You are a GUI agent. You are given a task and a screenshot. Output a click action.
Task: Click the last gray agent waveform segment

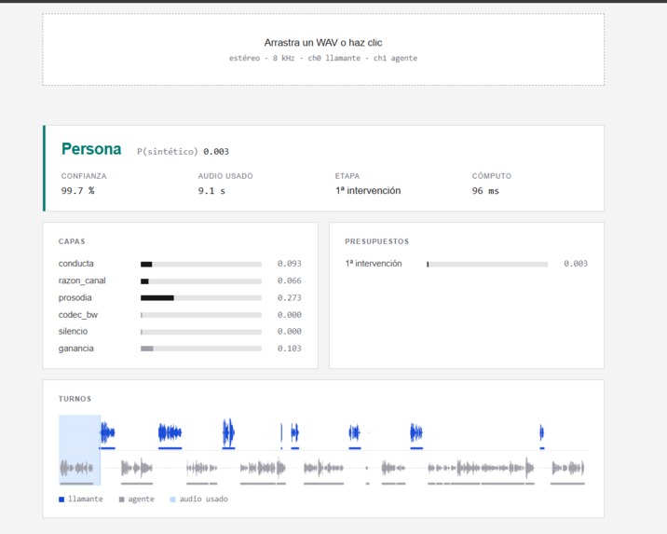point(568,468)
